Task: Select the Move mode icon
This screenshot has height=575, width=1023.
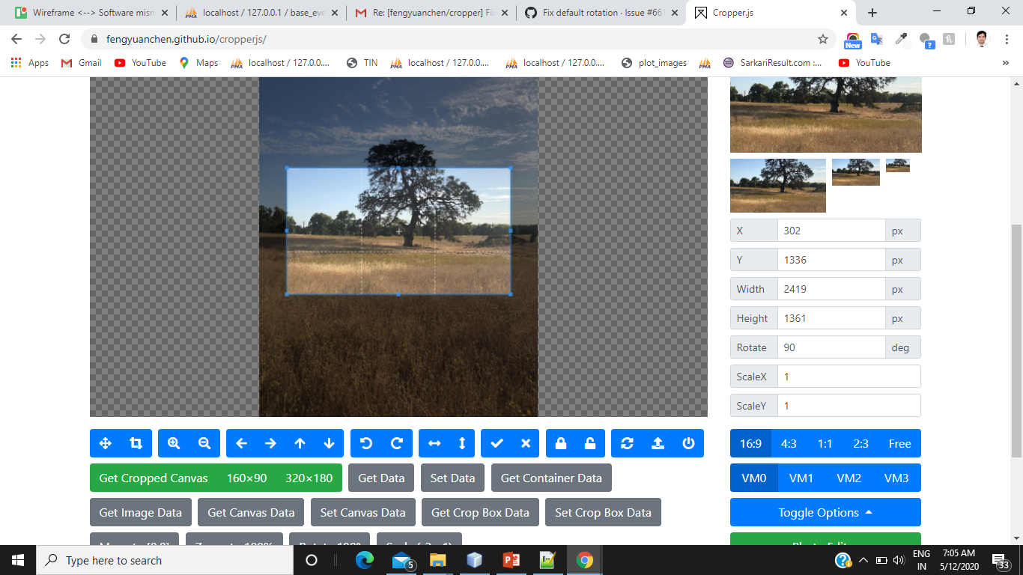Action: (x=105, y=443)
